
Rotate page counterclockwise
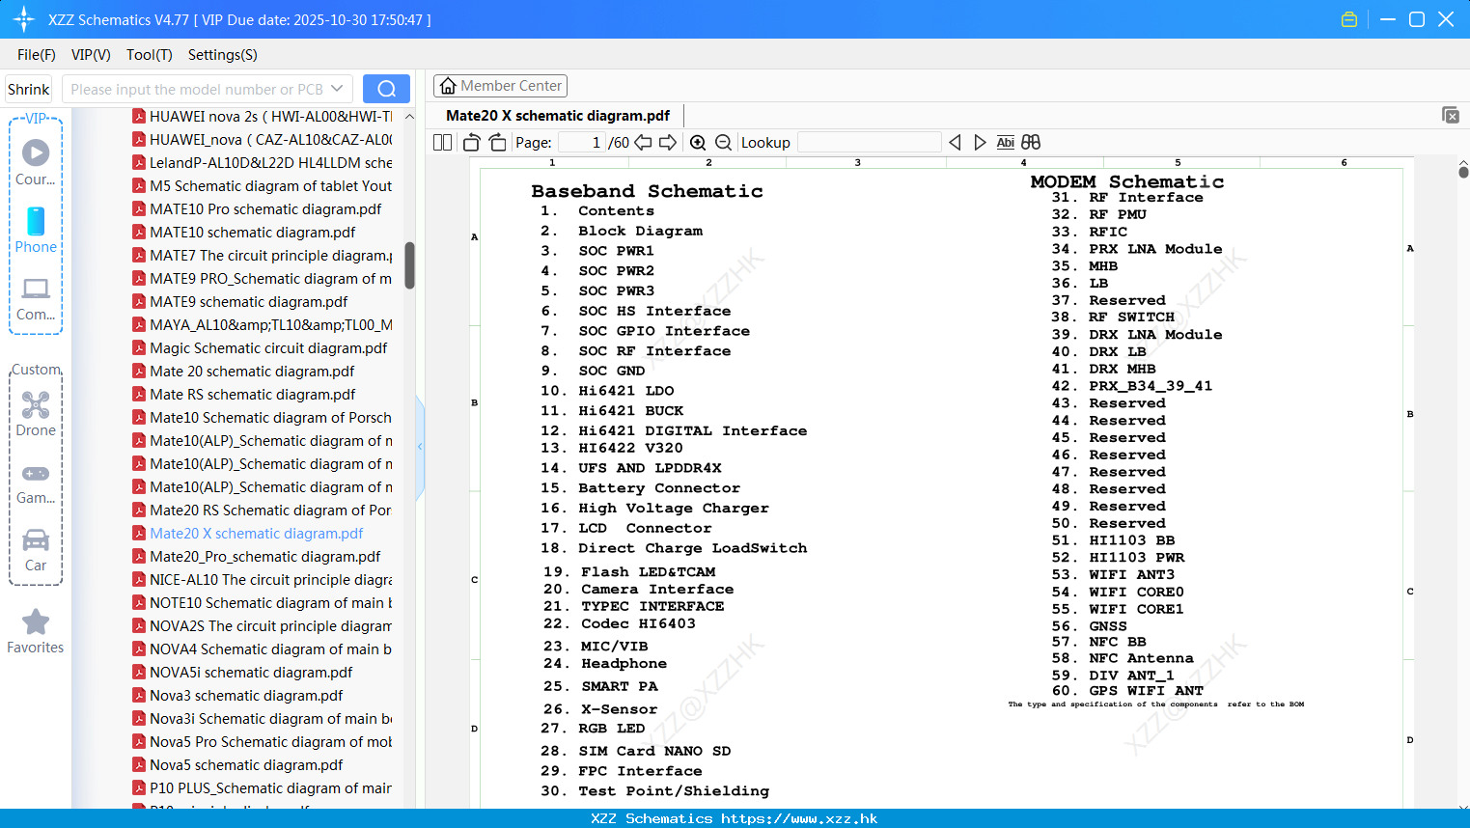coord(472,142)
